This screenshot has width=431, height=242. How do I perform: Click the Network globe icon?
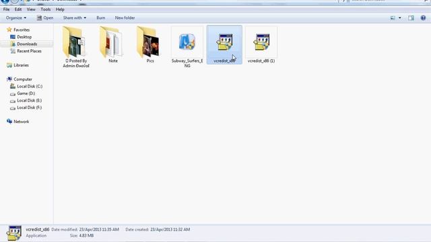point(9,121)
